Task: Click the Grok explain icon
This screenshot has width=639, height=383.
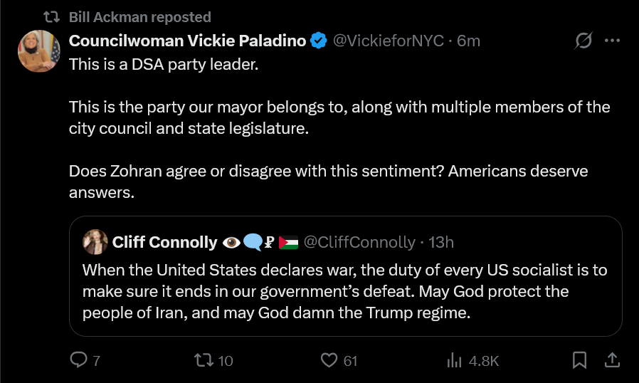Action: 583,41
